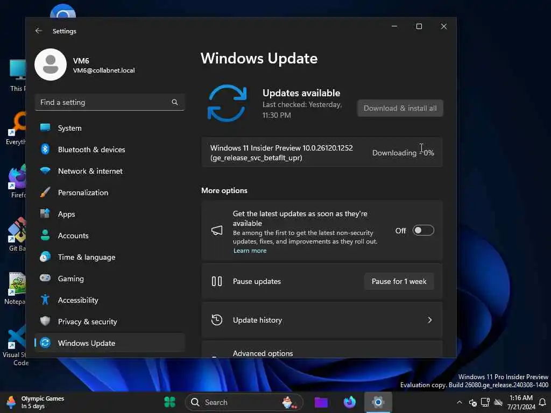Launch Firefox from the taskbar

coord(350,402)
